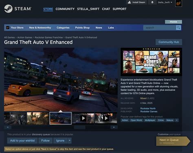The height and width of the screenshot is (153, 193).
Task: Click the release date 4 Mar, 2025
Action: pyautogui.click(x=146, y=103)
